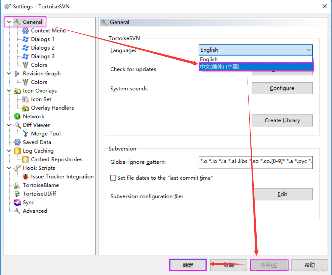Select Overlay Handlers in the tree
332x275 pixels.
point(52,108)
